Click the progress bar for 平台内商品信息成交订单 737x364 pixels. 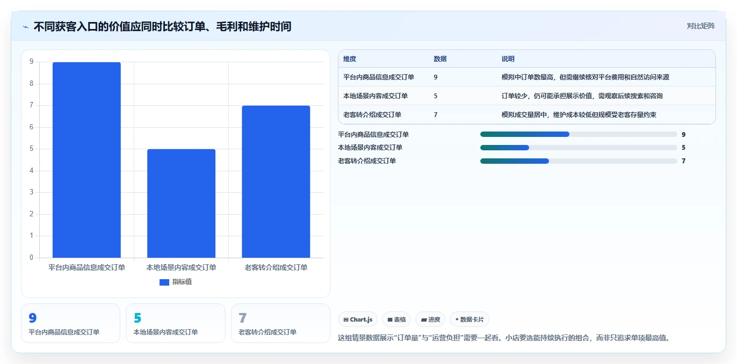579,134
